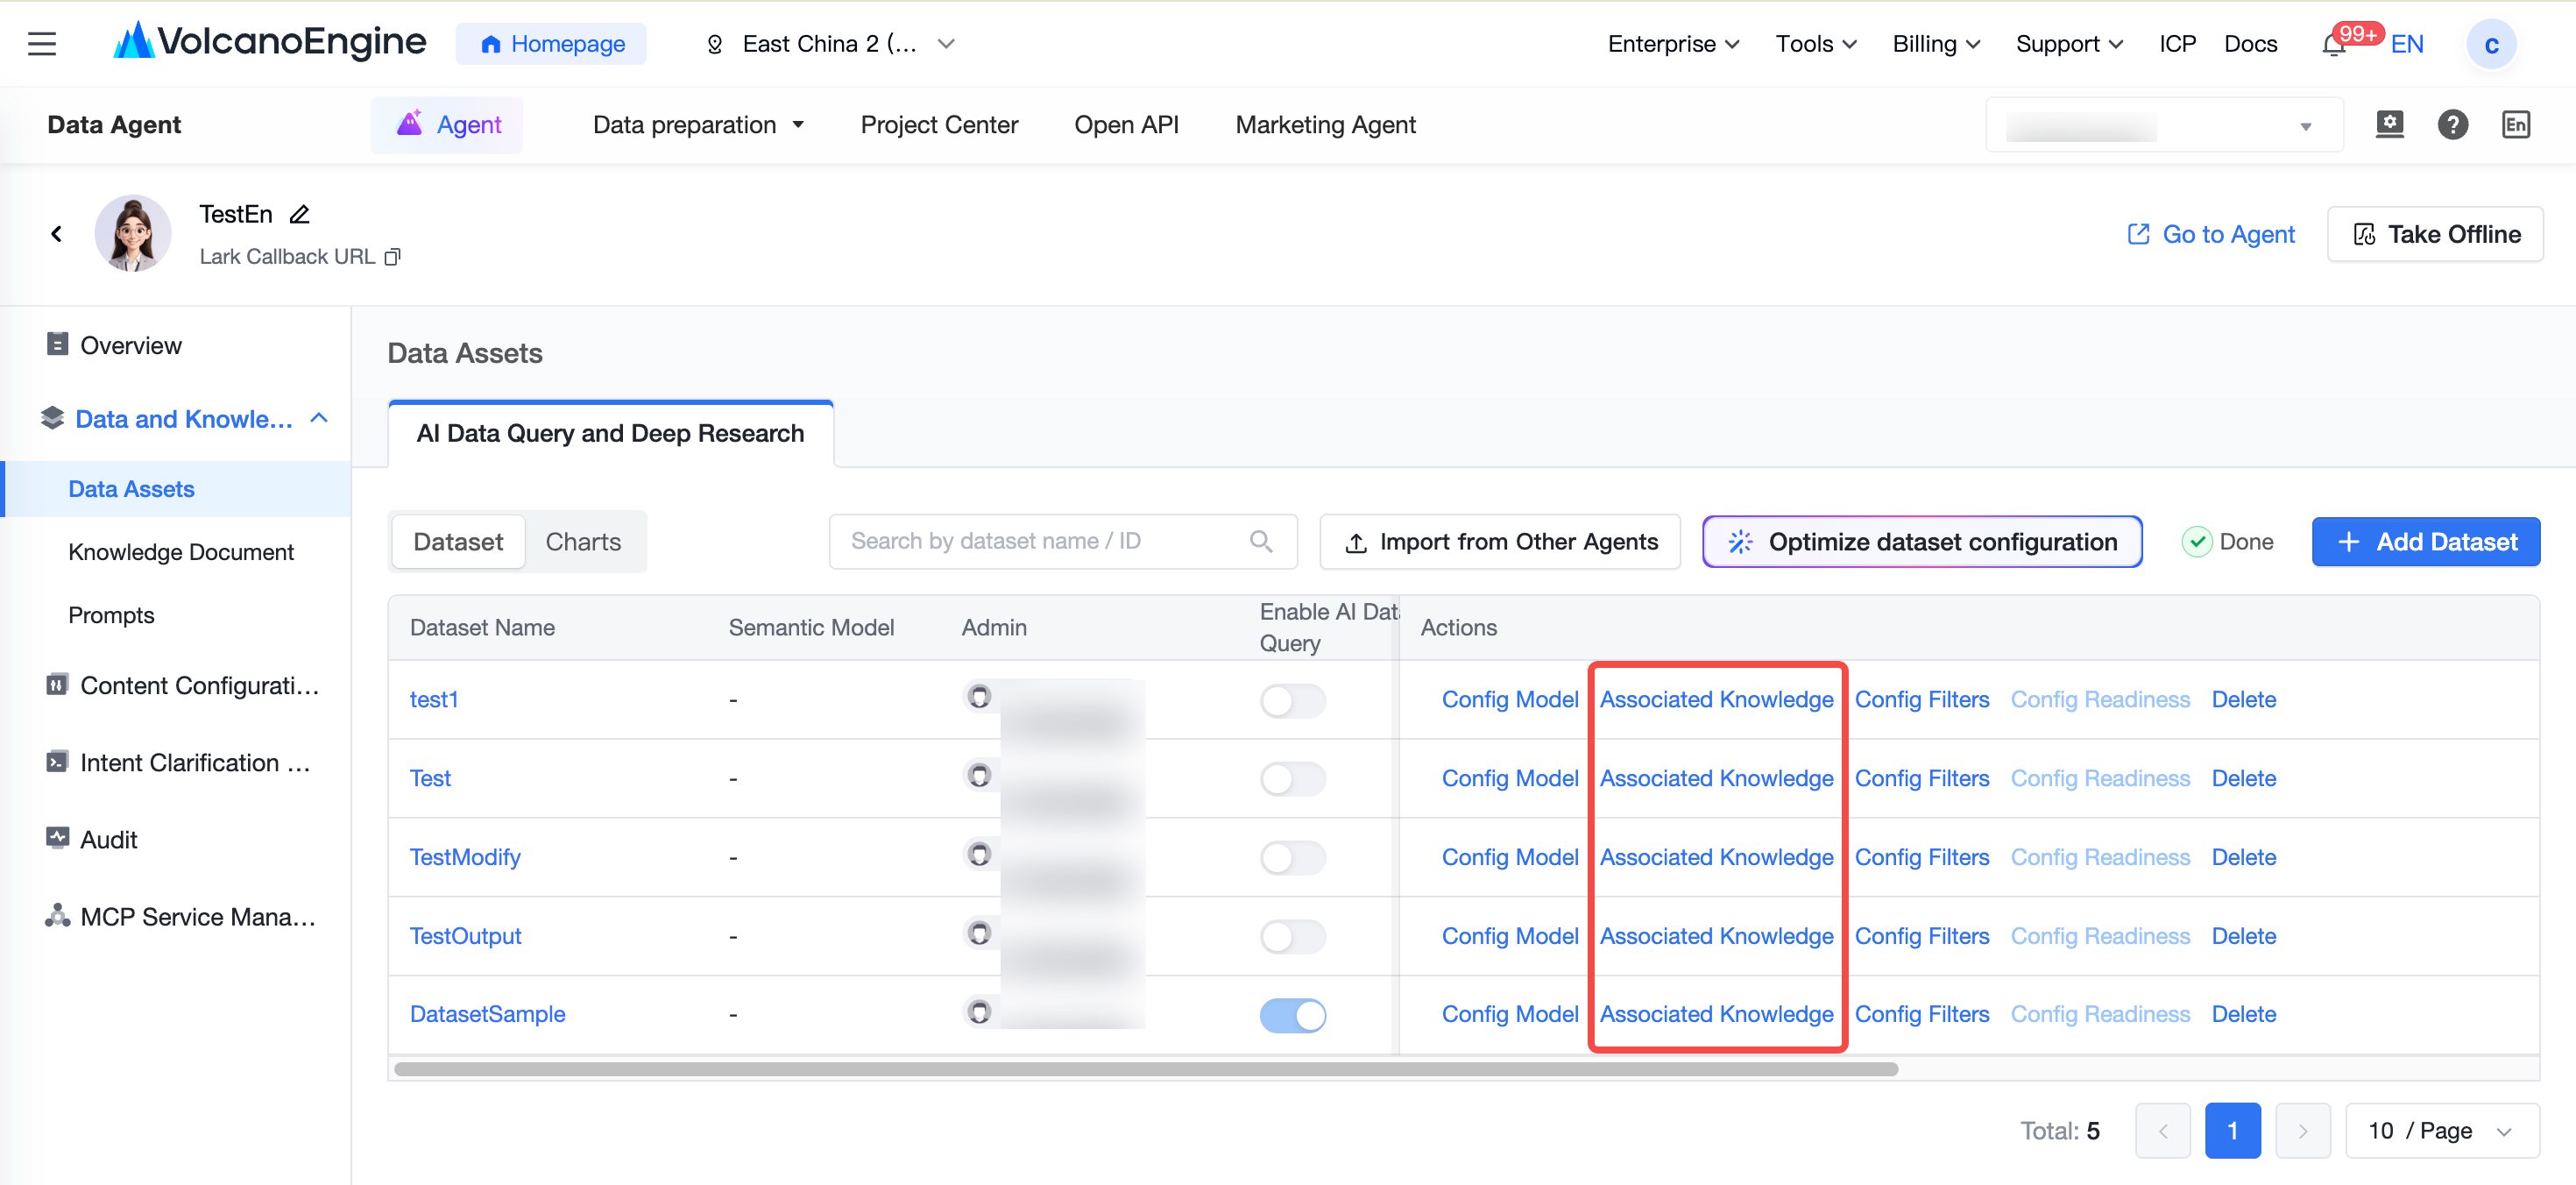This screenshot has height=1185, width=2576.
Task: Go back using the left arrow
Action: [x=56, y=233]
